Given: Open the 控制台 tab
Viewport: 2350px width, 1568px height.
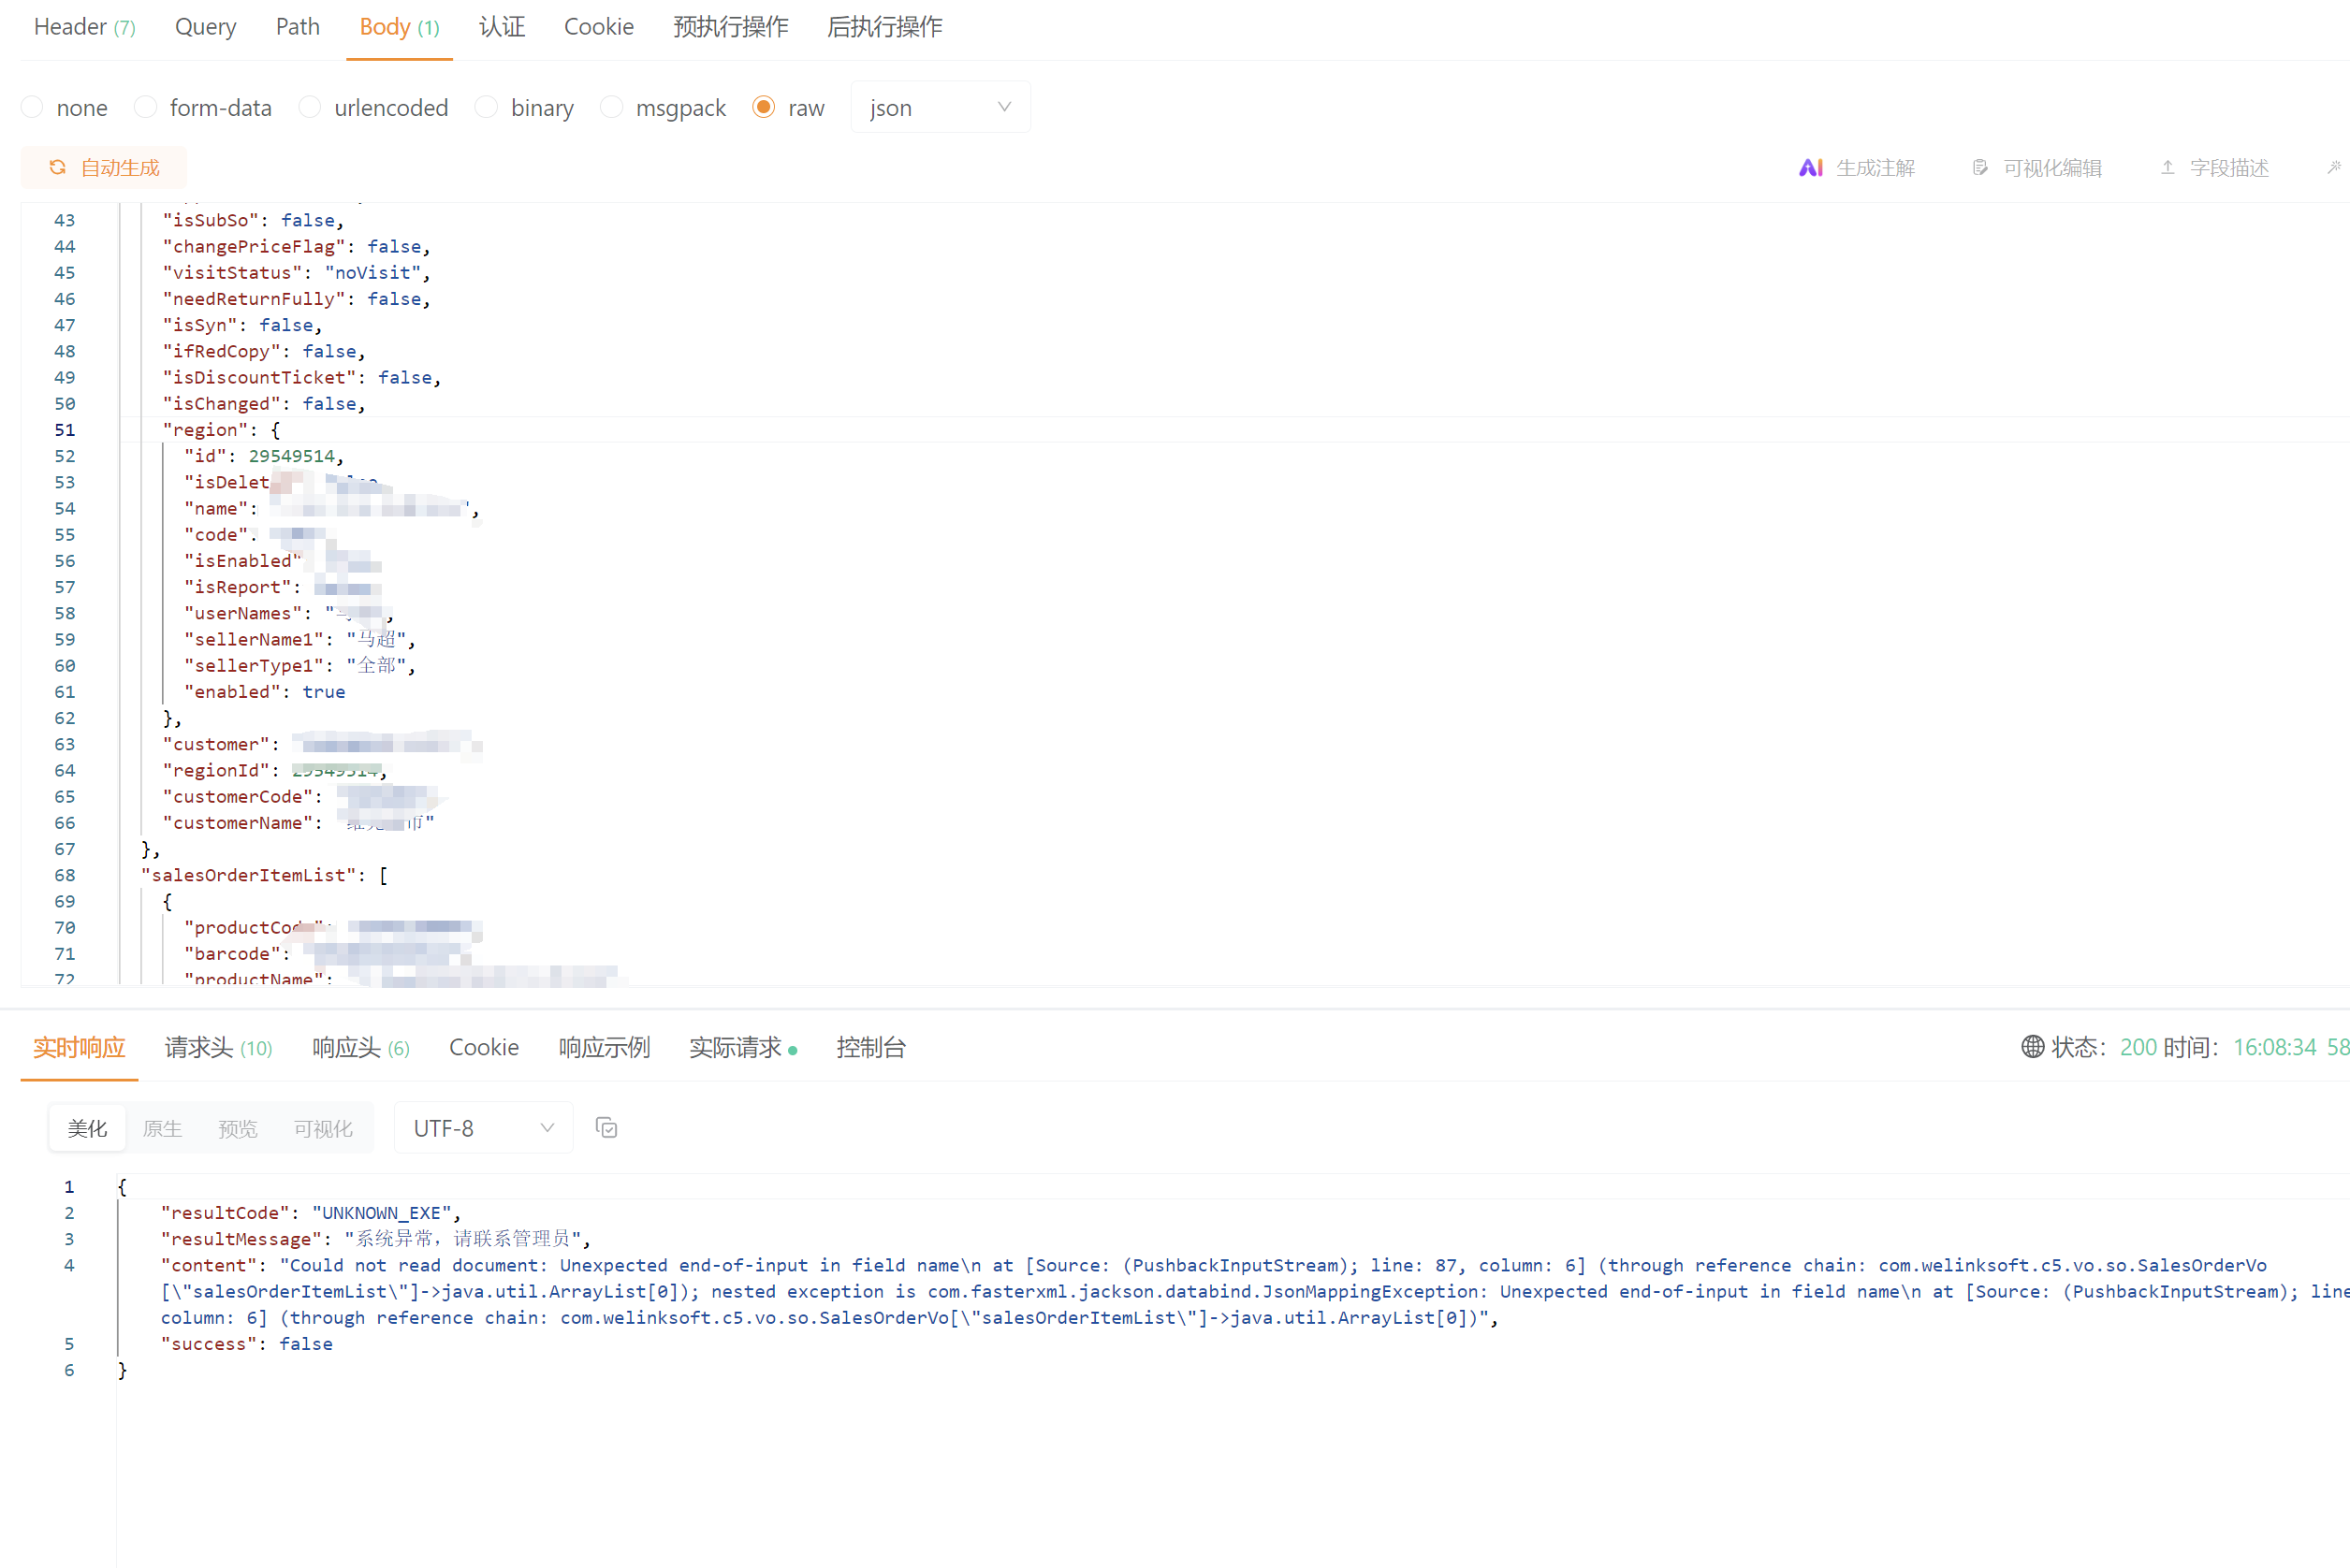Looking at the screenshot, I should pyautogui.click(x=871, y=1047).
